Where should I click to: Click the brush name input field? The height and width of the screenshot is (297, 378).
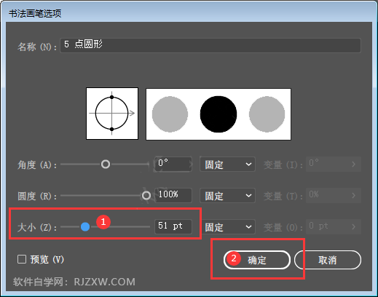point(210,45)
